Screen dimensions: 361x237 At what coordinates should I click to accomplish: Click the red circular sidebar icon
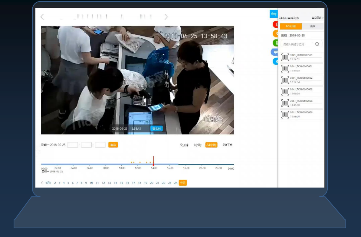275,24
